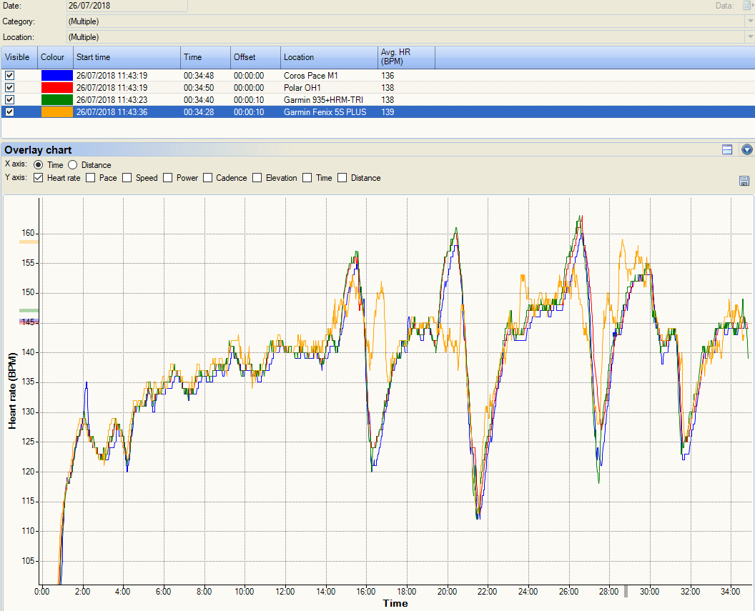Expand the Location dropdown
The width and height of the screenshot is (755, 611).
click(749, 36)
